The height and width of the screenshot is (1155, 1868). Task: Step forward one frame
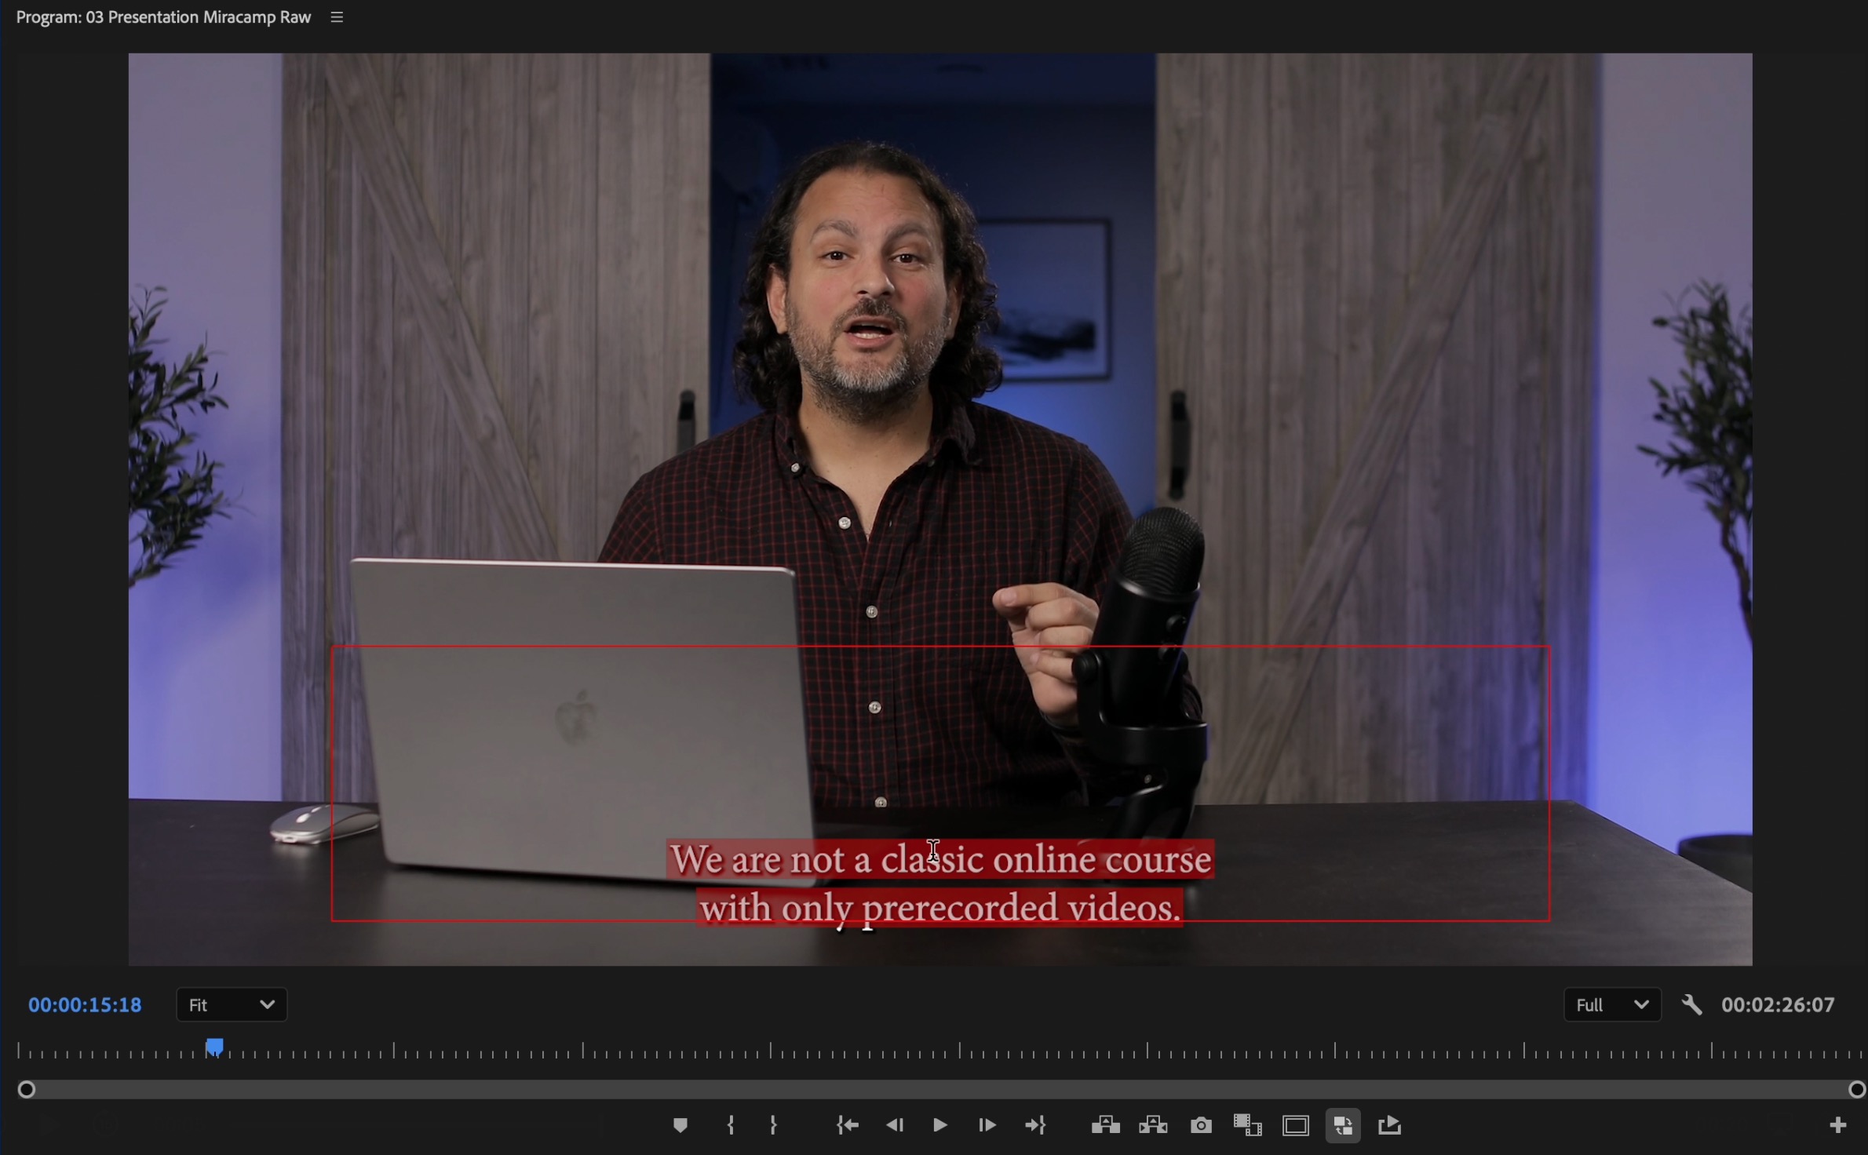987,1126
